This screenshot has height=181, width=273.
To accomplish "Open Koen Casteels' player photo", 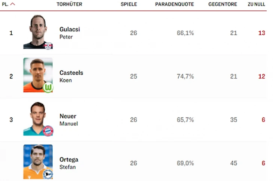I will click(x=37, y=75).
